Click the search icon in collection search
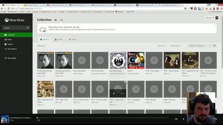 [215, 45]
